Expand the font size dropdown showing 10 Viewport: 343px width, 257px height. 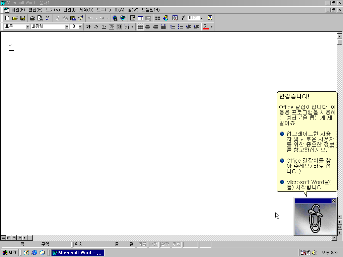coord(80,27)
